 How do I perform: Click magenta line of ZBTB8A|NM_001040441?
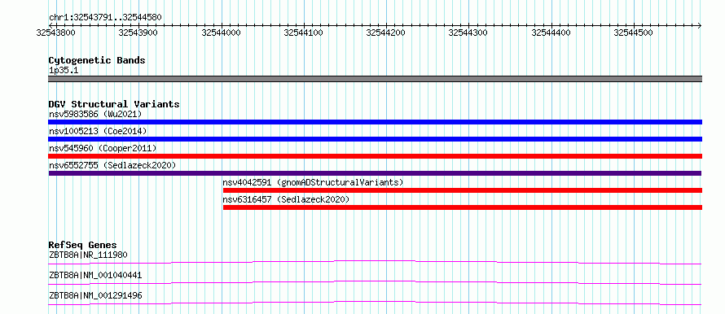[x=375, y=282]
